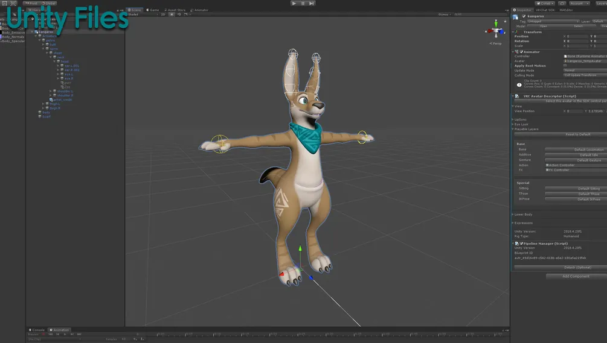This screenshot has width=607, height=343.
Task: Open the Update Mode Normal dropdown
Action: [585, 71]
